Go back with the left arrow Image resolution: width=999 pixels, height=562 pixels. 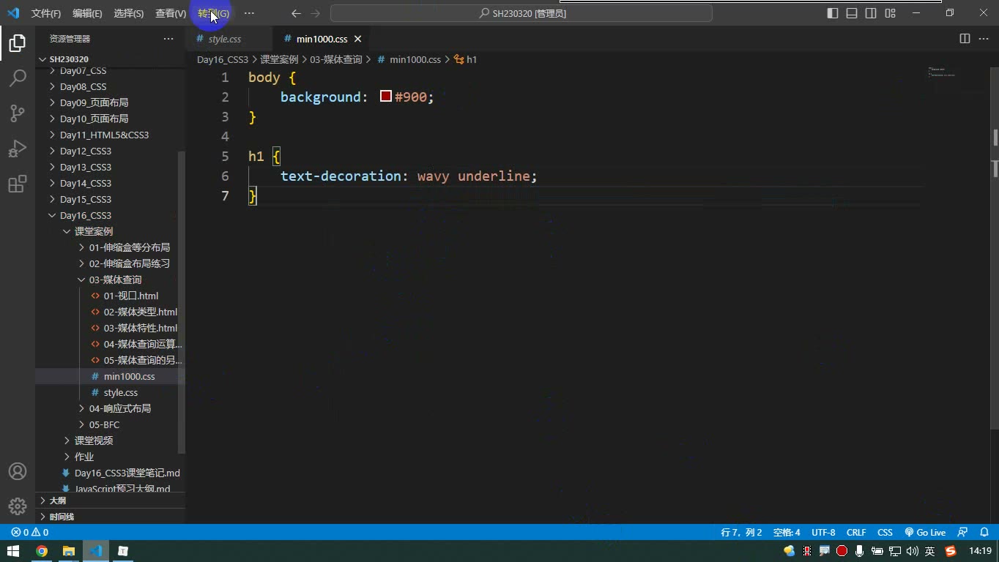(296, 13)
